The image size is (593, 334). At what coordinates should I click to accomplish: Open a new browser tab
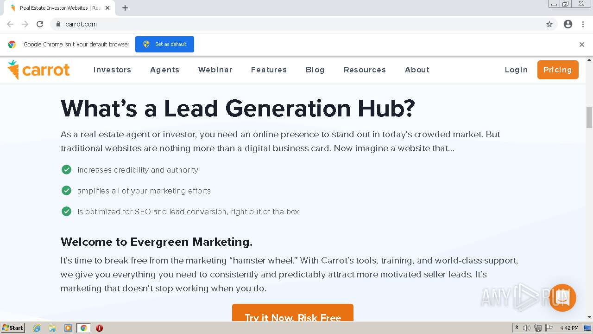(125, 8)
